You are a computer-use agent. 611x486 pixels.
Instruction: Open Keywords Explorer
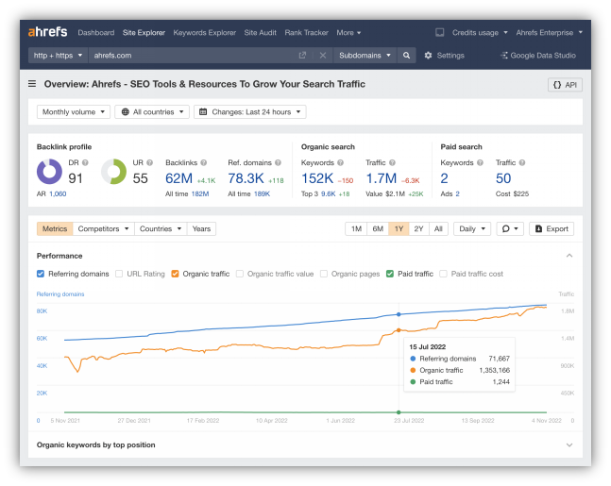pos(205,33)
